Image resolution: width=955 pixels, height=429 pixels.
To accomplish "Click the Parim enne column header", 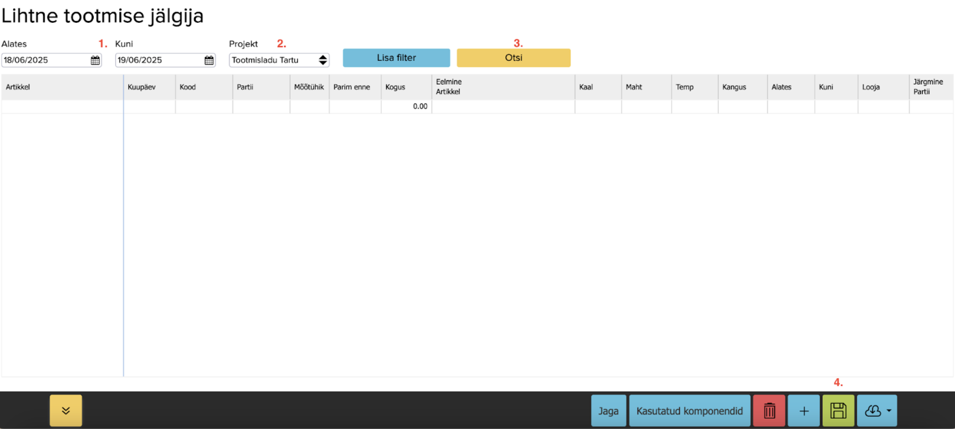I will tap(352, 87).
